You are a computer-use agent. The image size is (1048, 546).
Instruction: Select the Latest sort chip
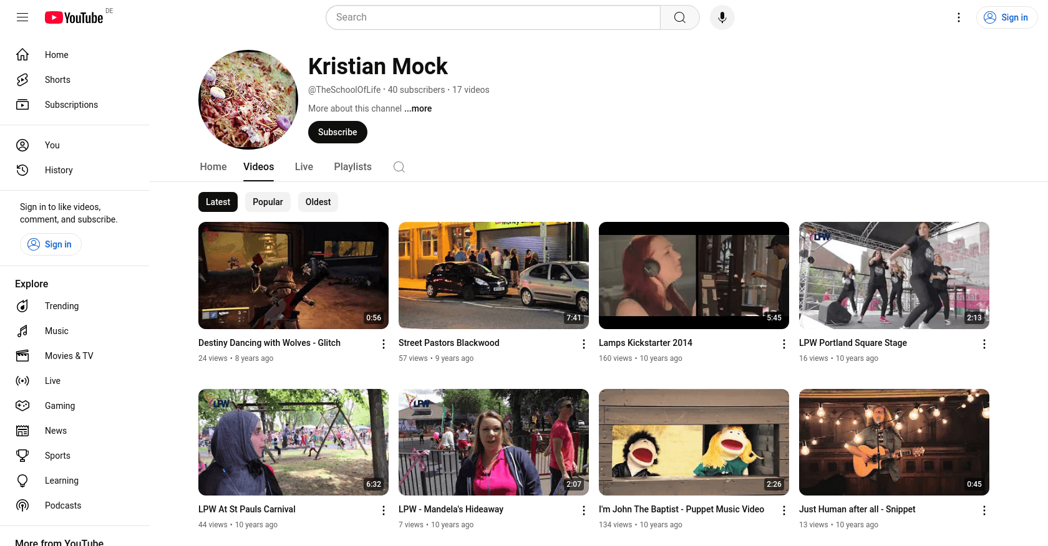tap(218, 202)
